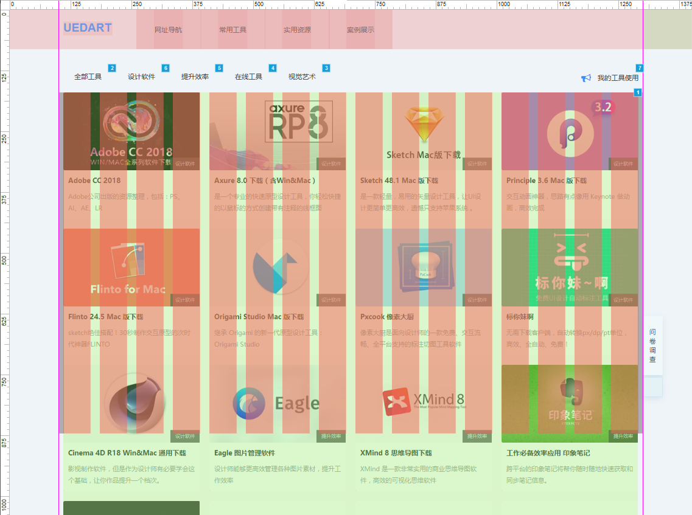Open the Principle 3.6 thumbnail image

[x=570, y=131]
